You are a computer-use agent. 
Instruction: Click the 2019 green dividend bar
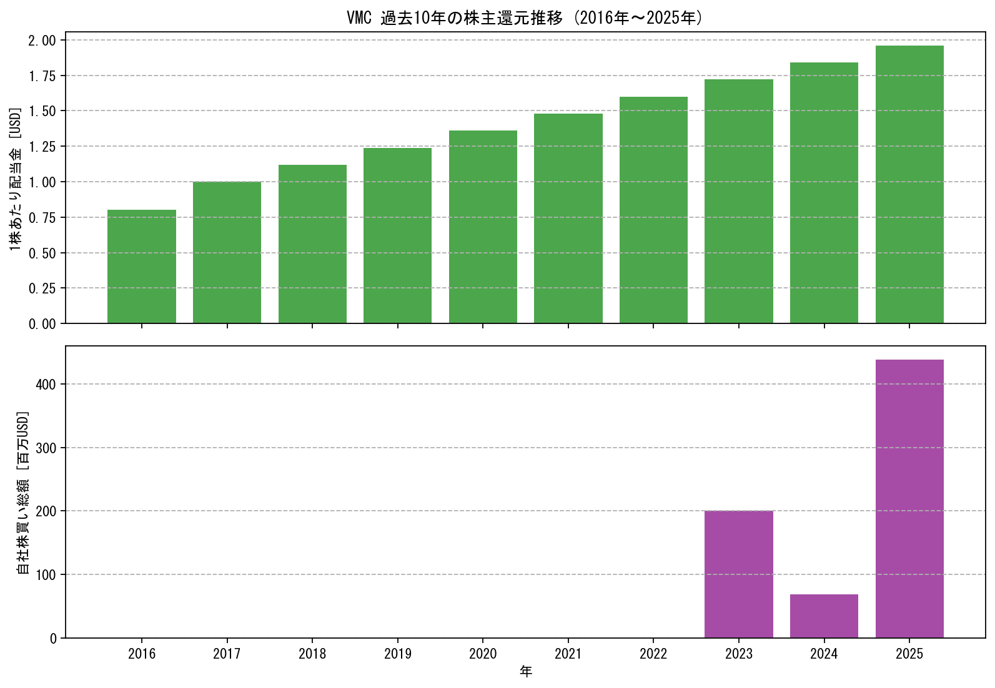397,235
